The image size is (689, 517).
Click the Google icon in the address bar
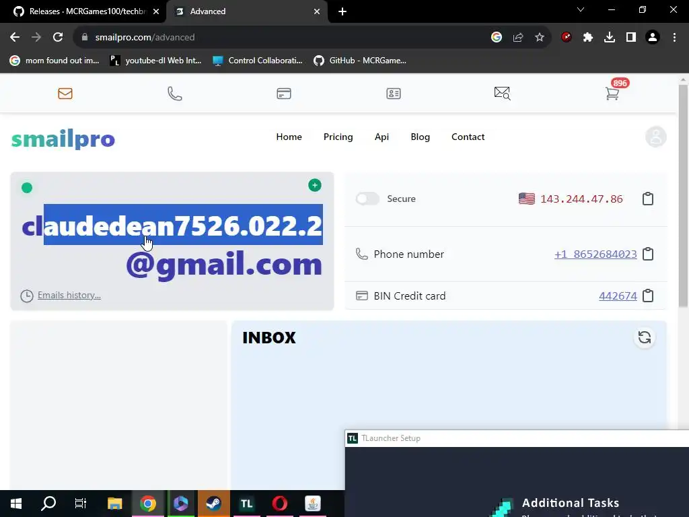[497, 38]
